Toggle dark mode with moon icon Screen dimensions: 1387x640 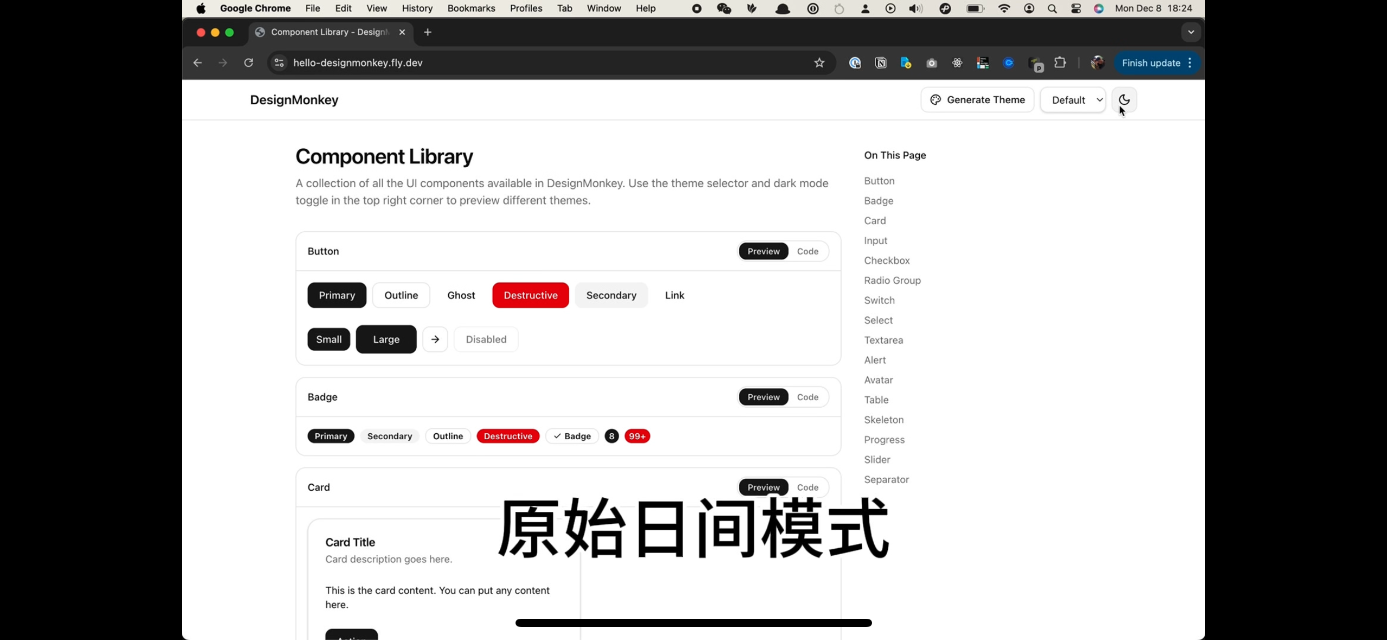click(1124, 100)
